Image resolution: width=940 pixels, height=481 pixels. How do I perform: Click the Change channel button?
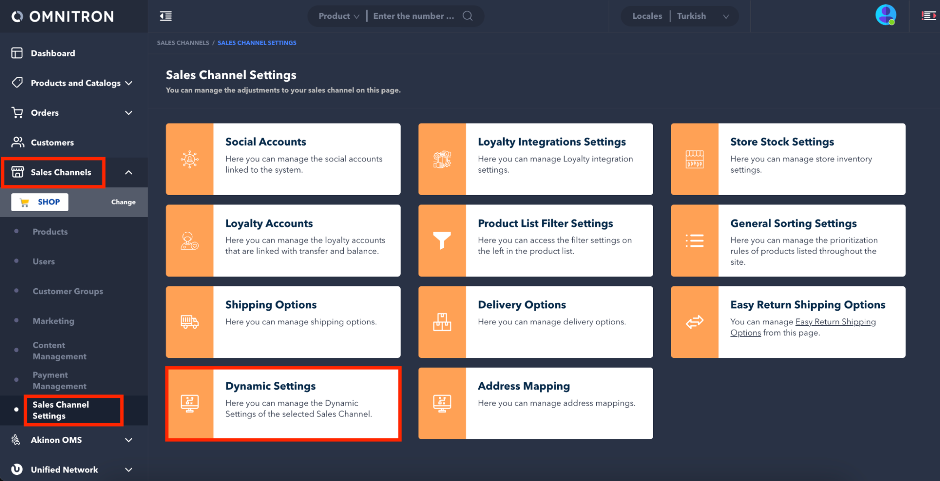click(x=123, y=202)
